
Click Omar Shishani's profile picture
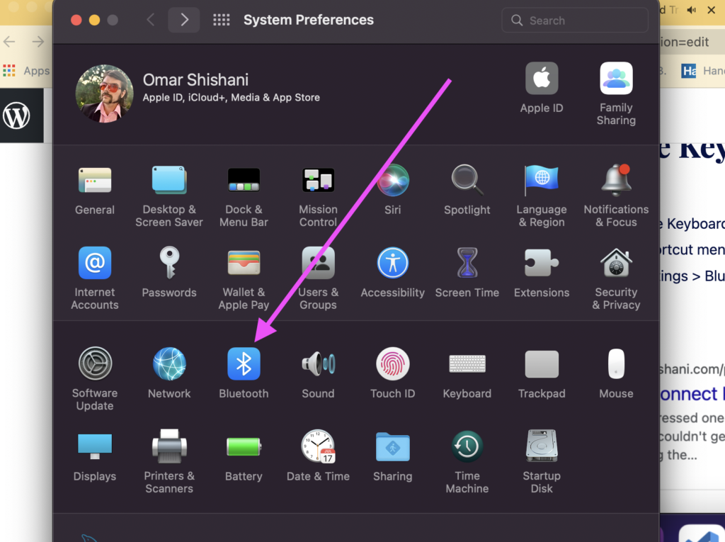pos(104,93)
